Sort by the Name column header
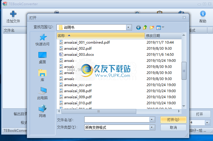The width and height of the screenshot is (213, 141). (x=101, y=36)
